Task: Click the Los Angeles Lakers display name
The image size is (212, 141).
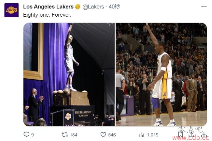Action: pos(48,7)
